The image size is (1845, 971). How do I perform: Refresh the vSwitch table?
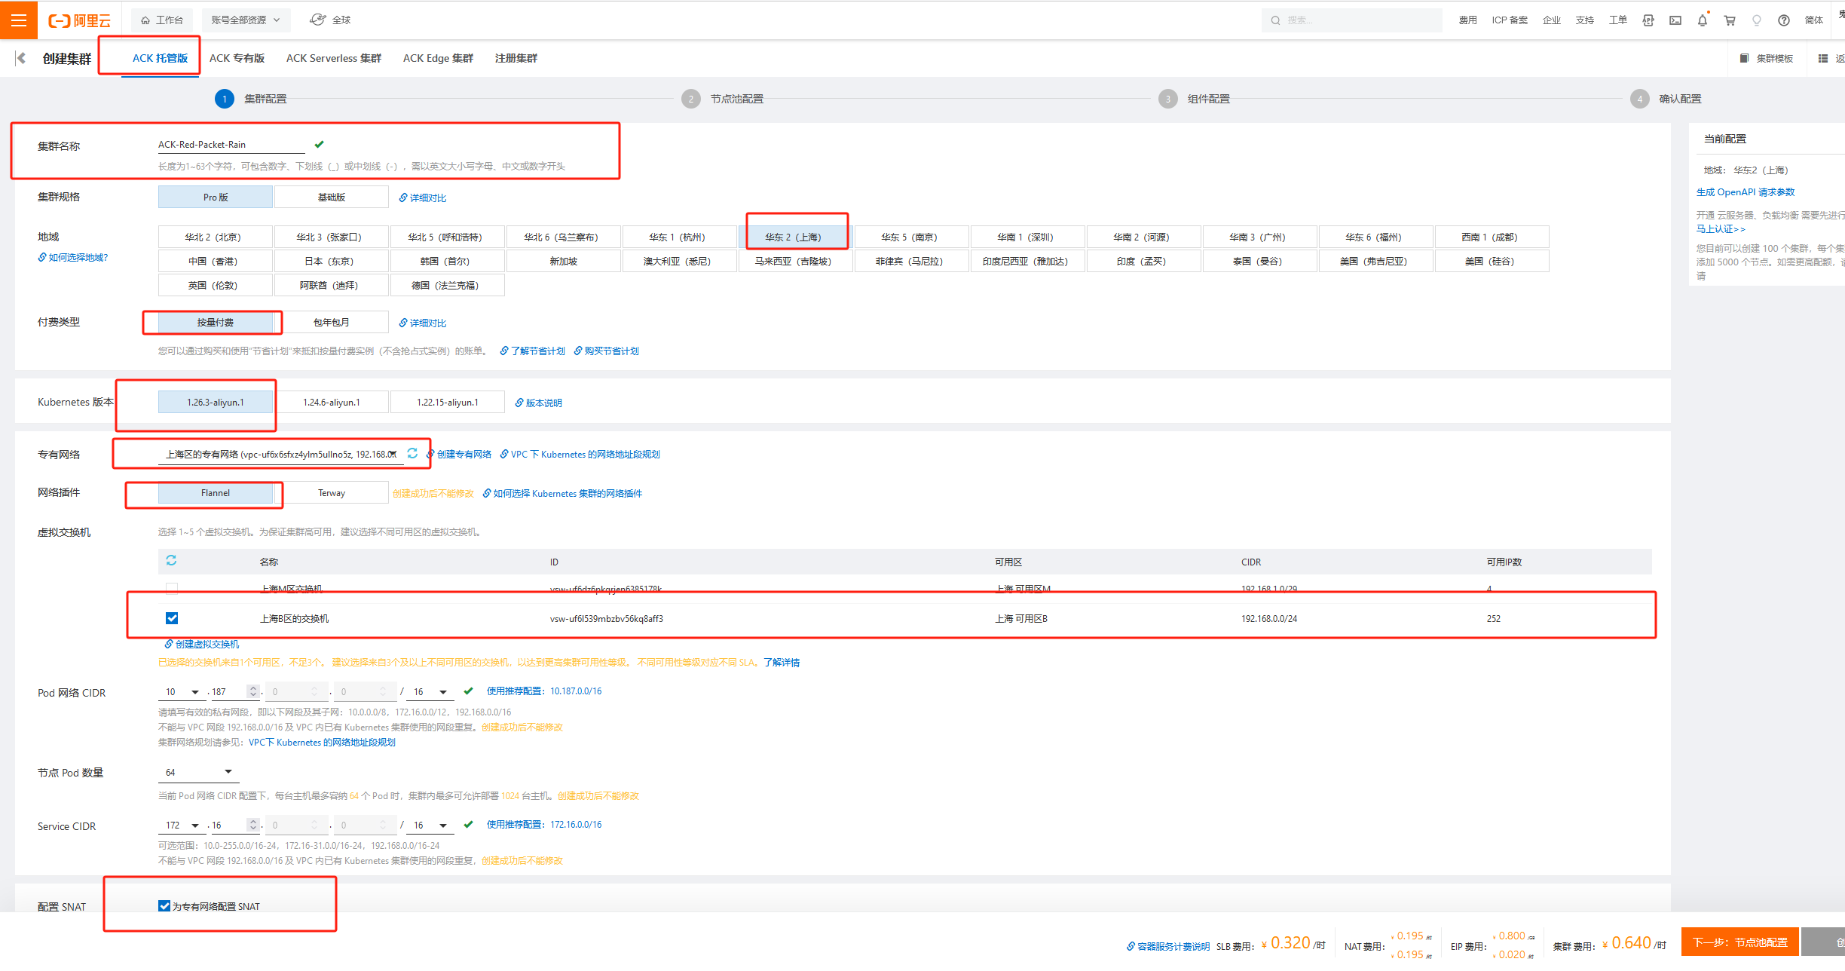pos(171,560)
